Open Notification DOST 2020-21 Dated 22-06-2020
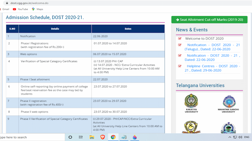252x141 pixels. [212, 57]
